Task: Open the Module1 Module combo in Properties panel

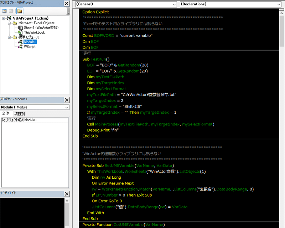Action: pyautogui.click(x=67, y=107)
